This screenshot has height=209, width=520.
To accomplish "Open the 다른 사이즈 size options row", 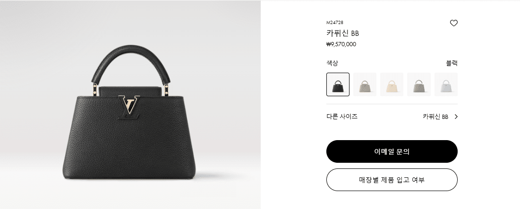I will click(x=392, y=117).
